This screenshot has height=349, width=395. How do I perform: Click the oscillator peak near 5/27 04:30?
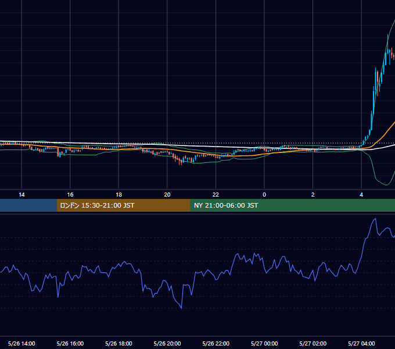point(375,219)
